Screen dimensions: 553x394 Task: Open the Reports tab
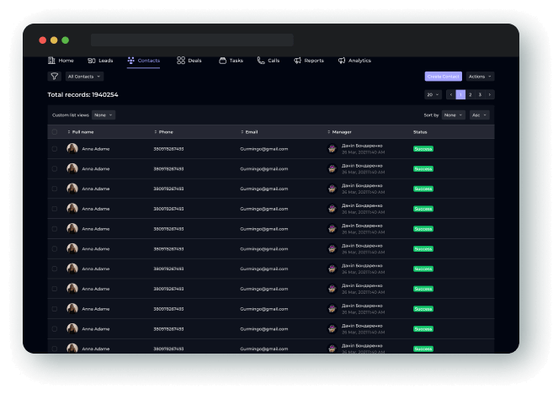[x=313, y=61]
